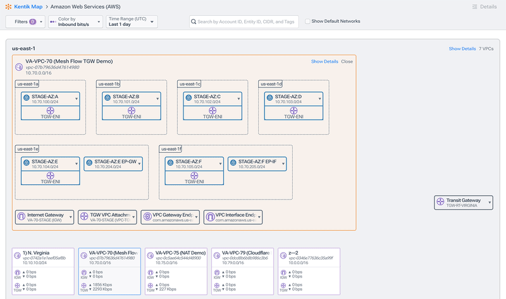Click Show Details for us-east-1 region

point(462,49)
